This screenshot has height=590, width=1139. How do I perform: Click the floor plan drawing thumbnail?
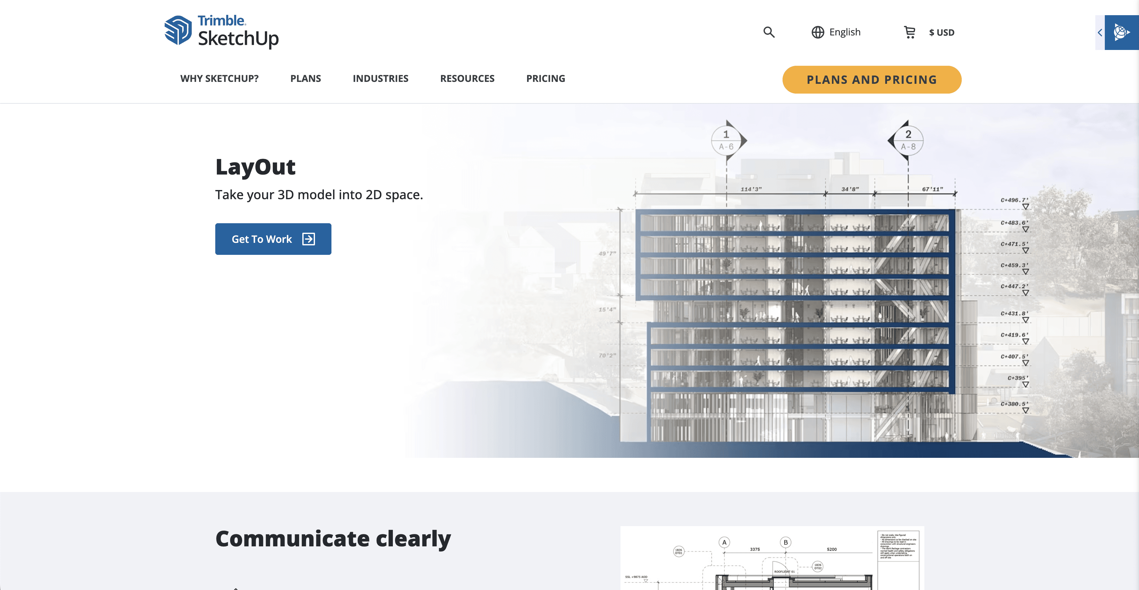tap(771, 558)
